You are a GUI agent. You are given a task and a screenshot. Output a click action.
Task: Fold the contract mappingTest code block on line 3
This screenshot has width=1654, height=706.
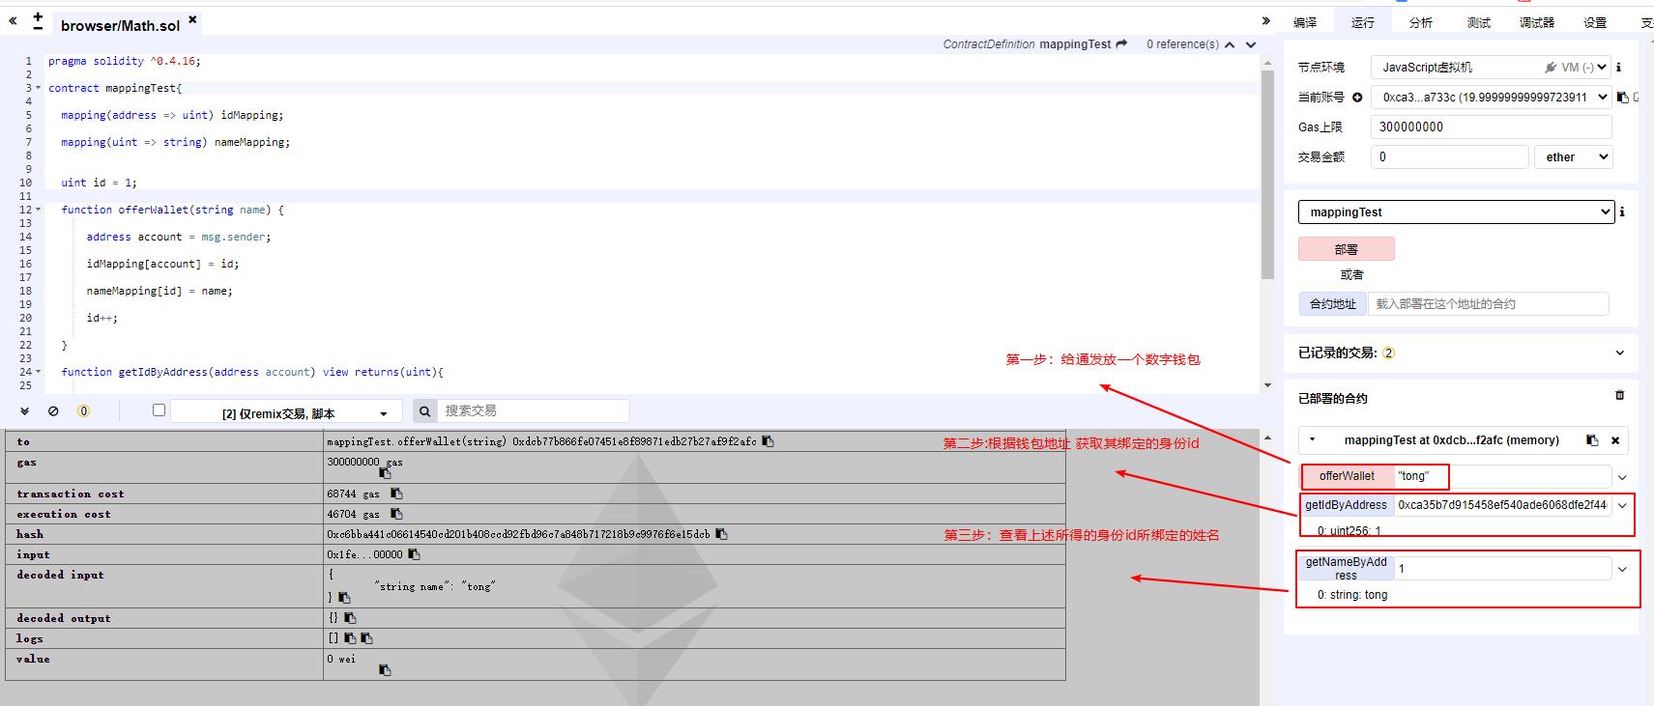point(39,88)
